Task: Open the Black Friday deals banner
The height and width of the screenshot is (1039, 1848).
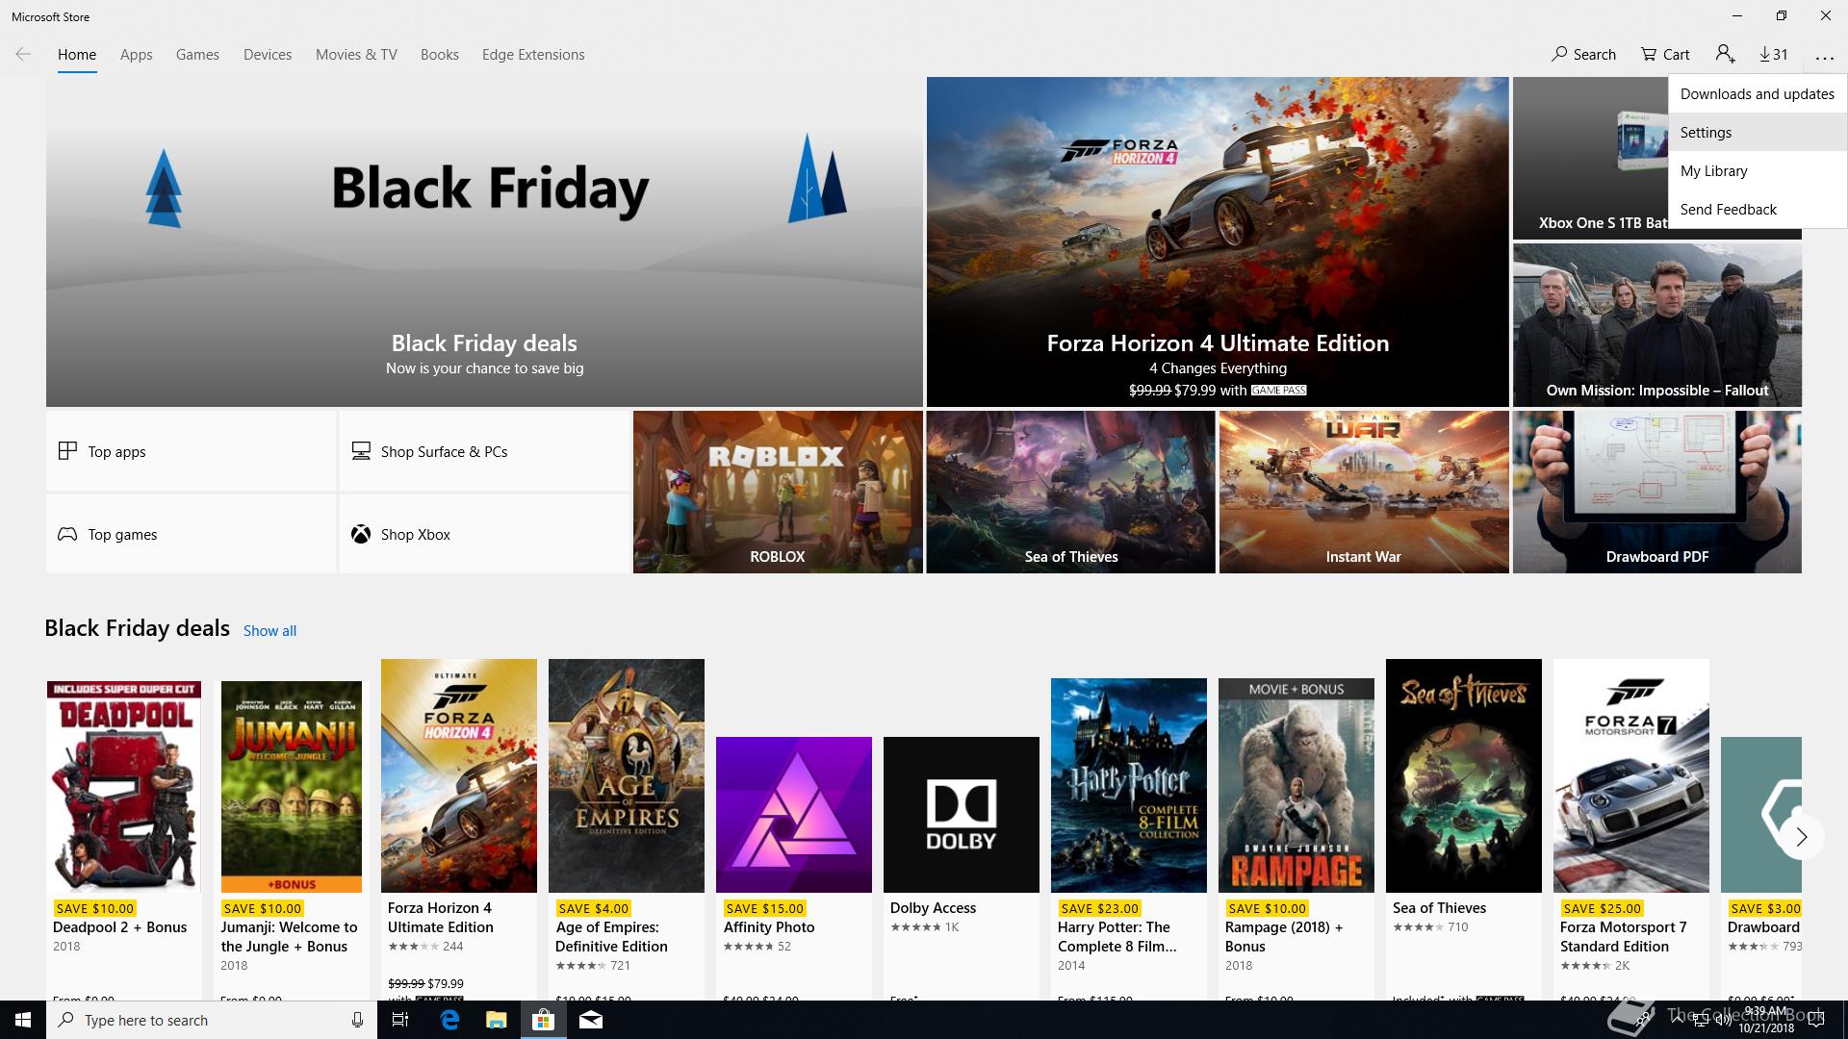Action: (x=484, y=241)
